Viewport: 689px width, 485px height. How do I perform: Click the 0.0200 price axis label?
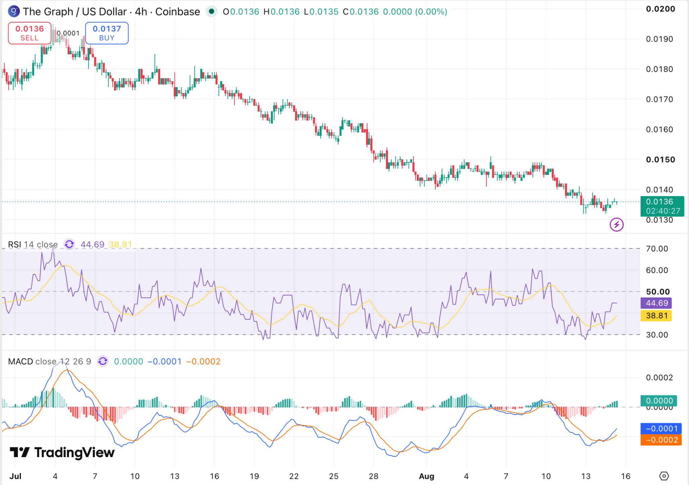pos(660,9)
